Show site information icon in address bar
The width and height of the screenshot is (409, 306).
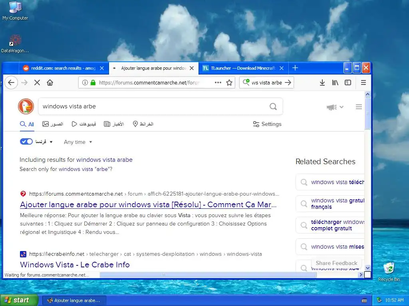(x=85, y=82)
